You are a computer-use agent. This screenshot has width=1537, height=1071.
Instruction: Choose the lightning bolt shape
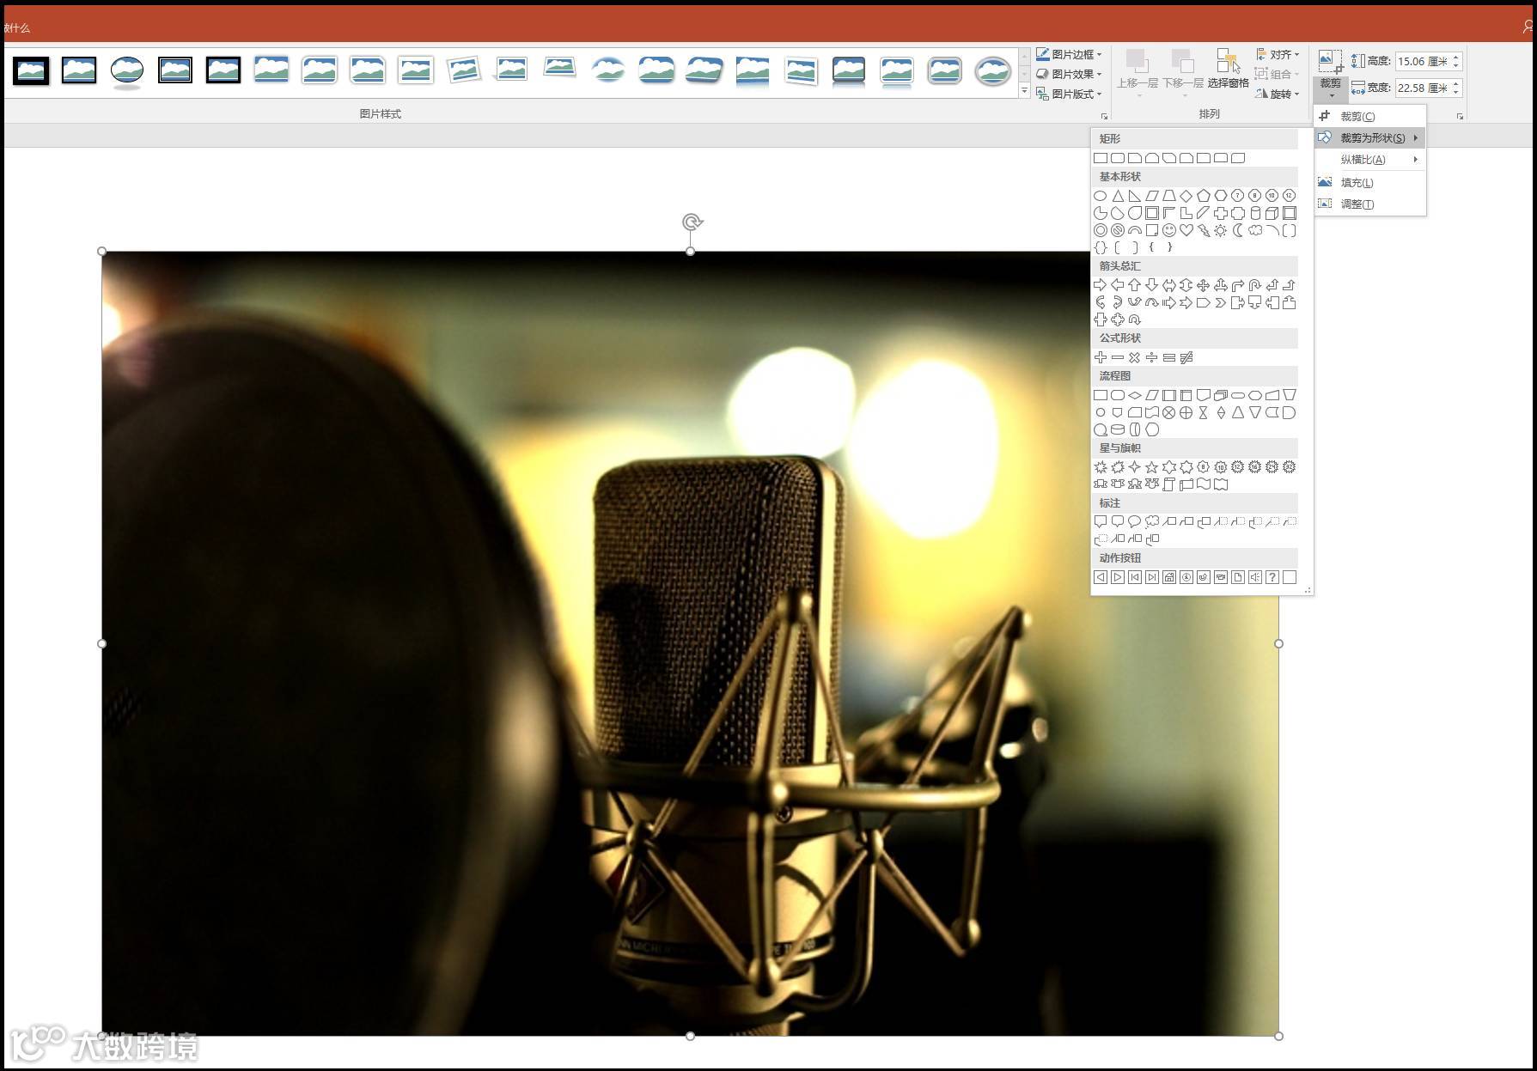coord(1204,230)
